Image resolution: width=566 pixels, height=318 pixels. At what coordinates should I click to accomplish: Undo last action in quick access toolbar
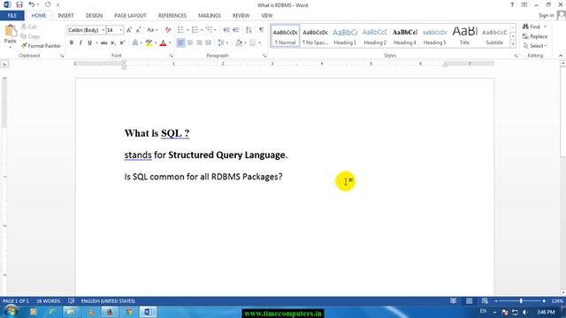32,4
